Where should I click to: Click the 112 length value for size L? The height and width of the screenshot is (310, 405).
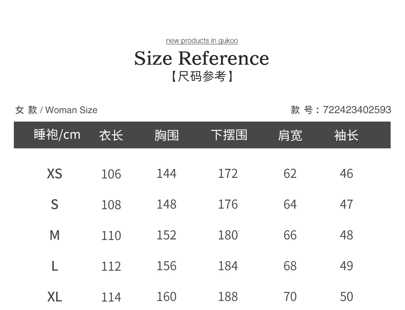pos(111,266)
